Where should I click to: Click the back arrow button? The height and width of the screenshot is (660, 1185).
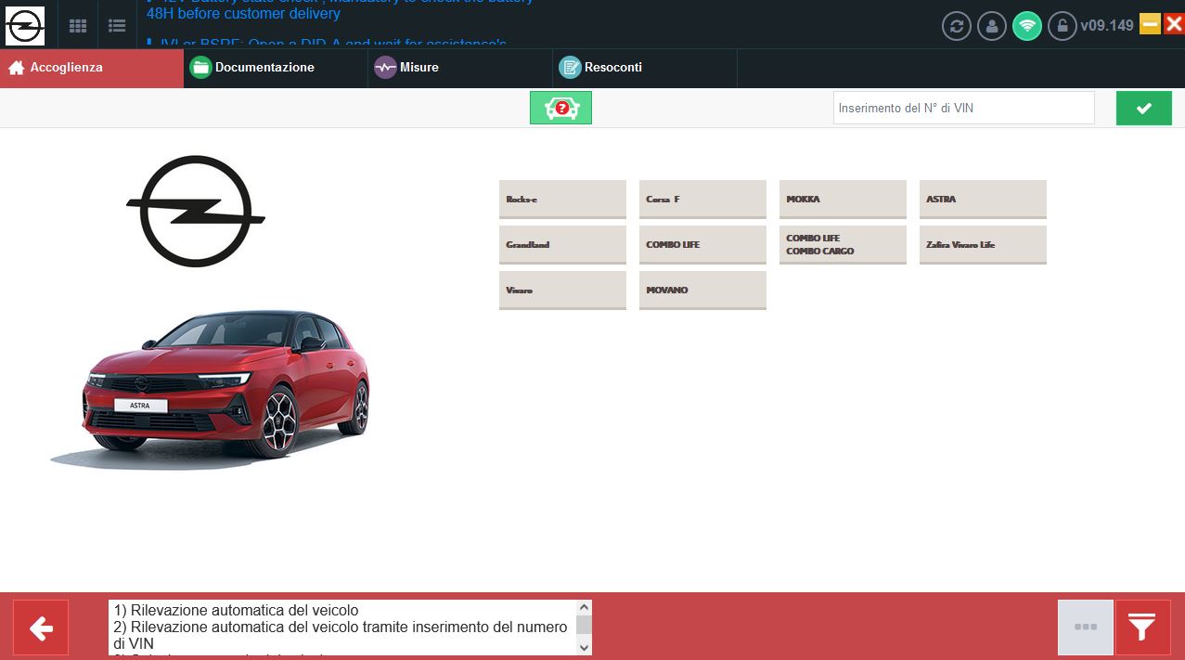click(41, 628)
